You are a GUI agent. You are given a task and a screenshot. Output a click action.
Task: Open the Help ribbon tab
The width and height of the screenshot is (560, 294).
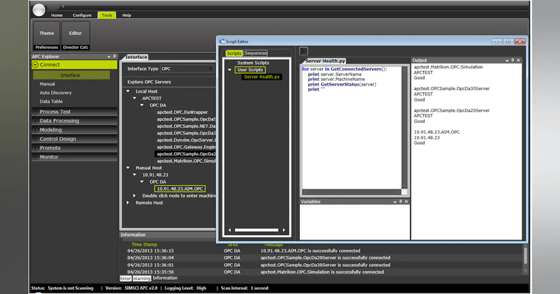[126, 15]
